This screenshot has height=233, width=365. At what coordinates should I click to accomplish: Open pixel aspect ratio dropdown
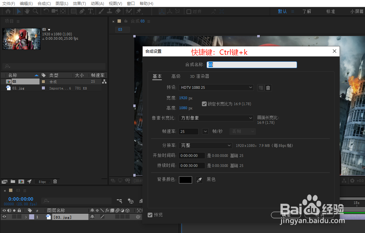pyautogui.click(x=216, y=118)
